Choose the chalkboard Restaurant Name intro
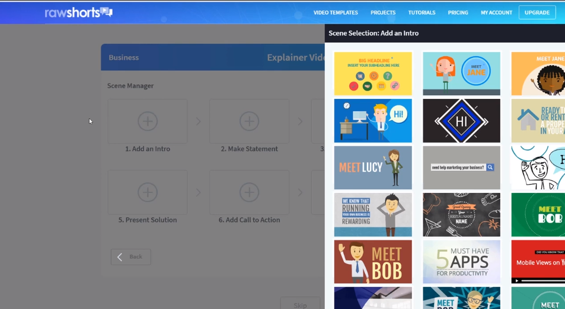Image resolution: width=565 pixels, height=309 pixels. coord(462,215)
